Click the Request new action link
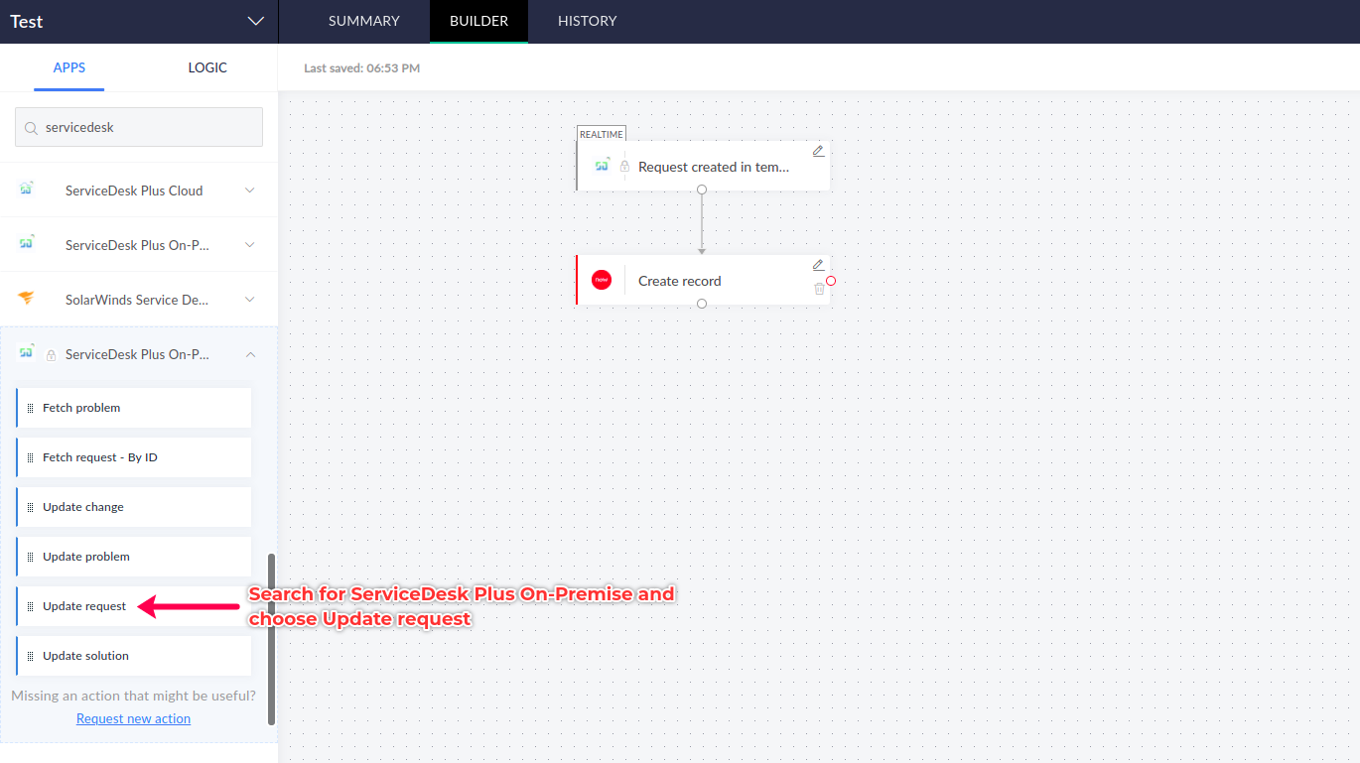Screen dimensions: 1360x763 (133, 718)
